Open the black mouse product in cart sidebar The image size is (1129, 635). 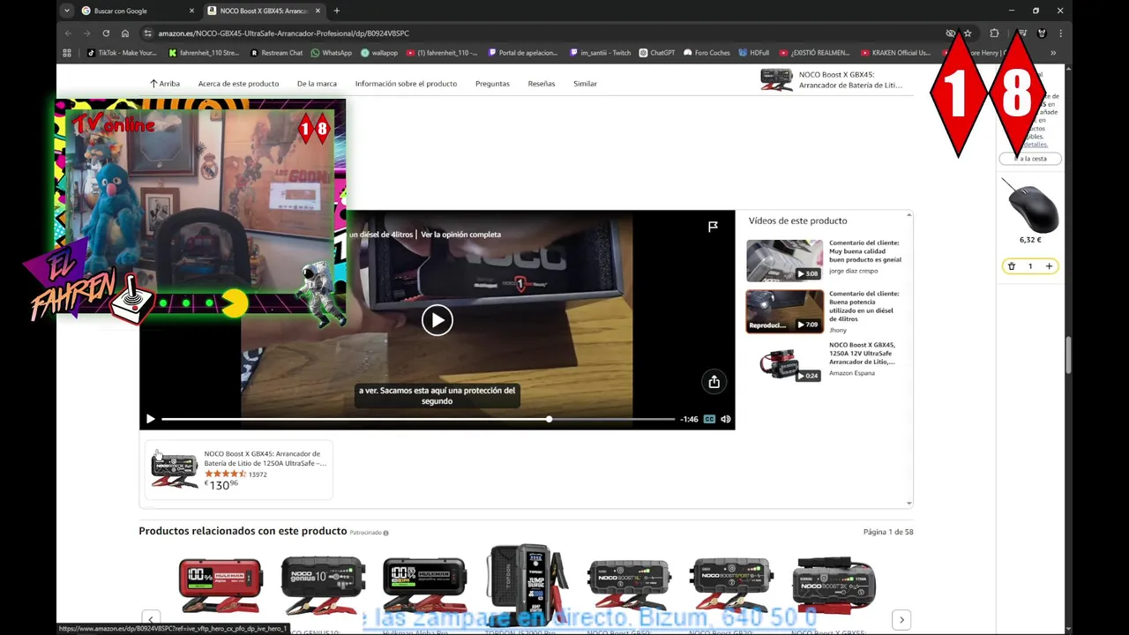pos(1030,206)
